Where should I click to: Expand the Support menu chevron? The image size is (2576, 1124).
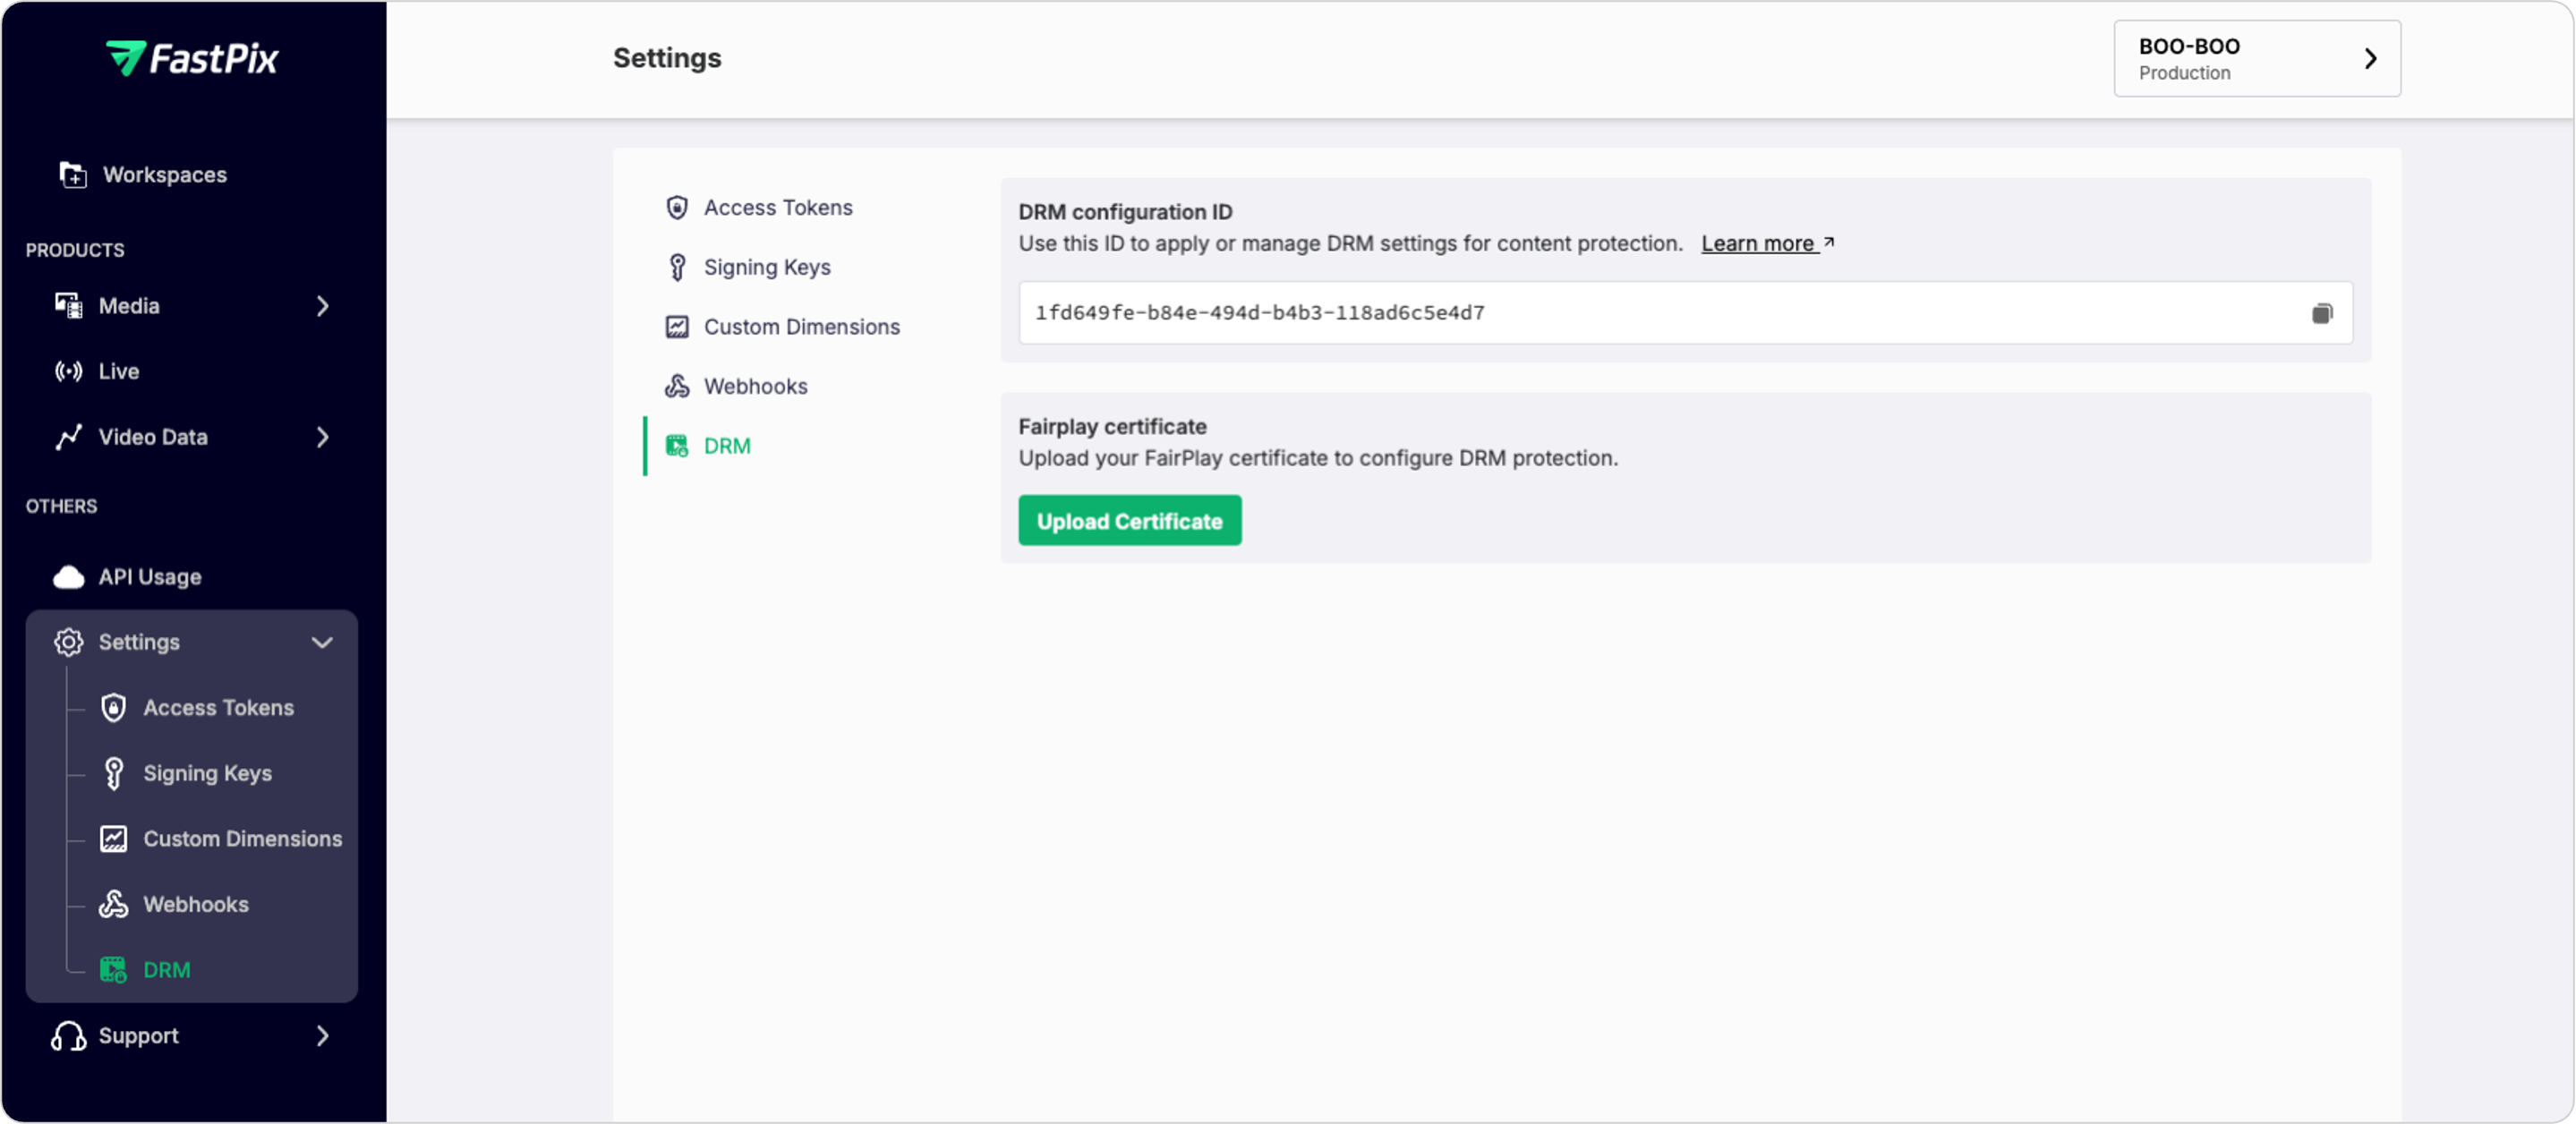click(x=322, y=1036)
